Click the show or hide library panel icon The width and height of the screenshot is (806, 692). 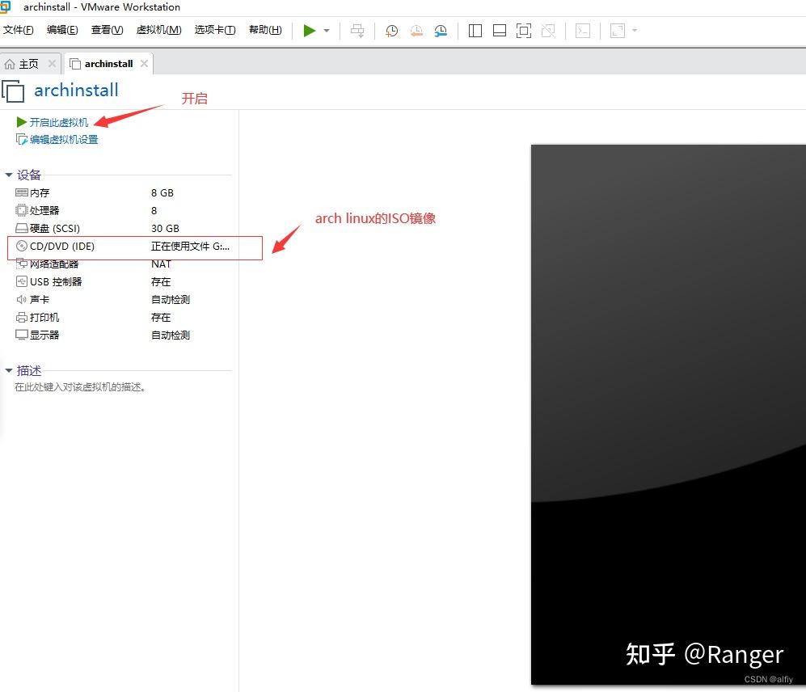click(x=475, y=30)
